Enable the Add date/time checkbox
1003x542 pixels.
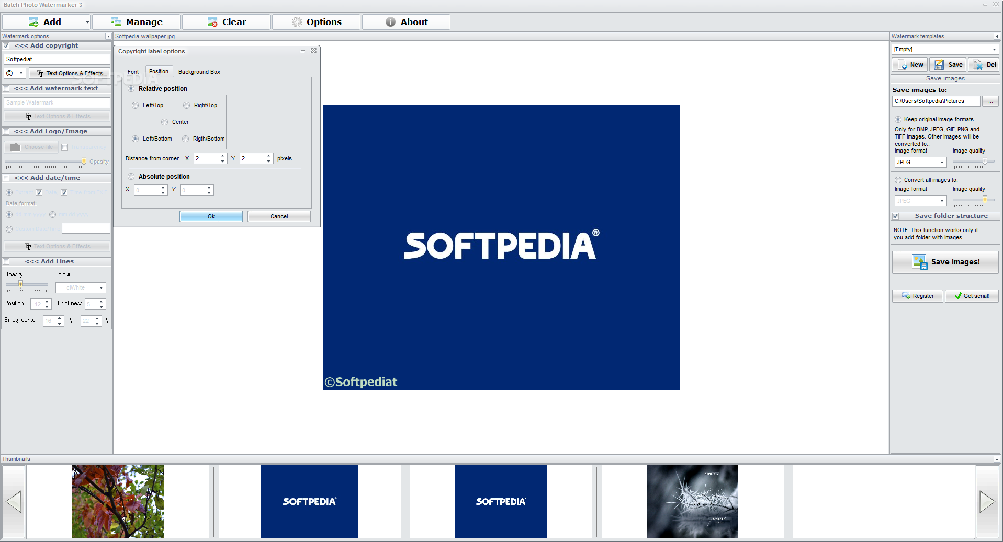click(6, 178)
